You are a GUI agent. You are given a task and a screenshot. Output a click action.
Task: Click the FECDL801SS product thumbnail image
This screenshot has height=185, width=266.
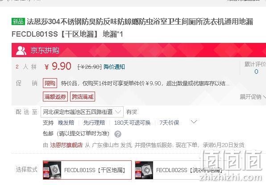point(52,170)
